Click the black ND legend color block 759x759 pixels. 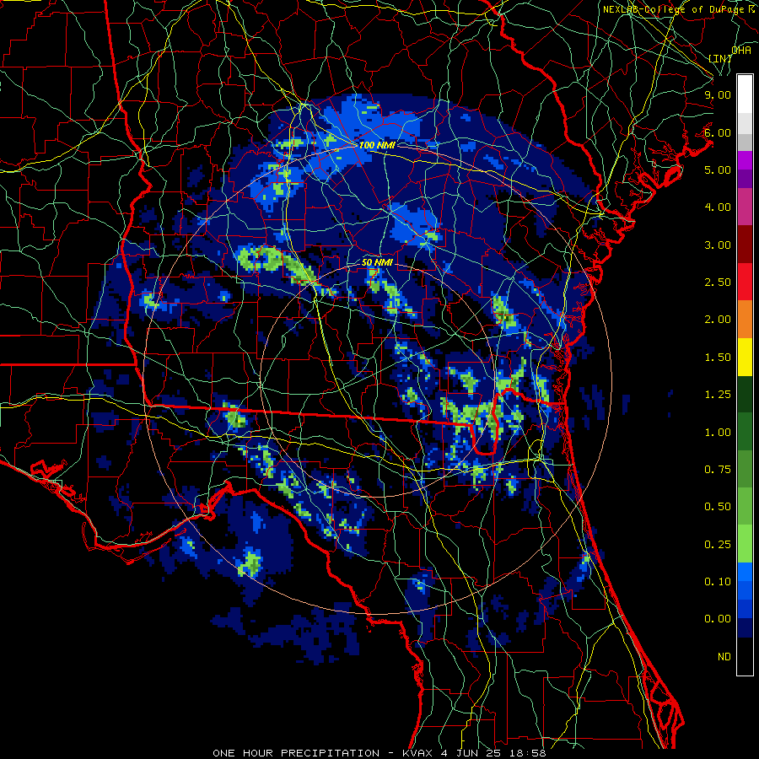(745, 656)
